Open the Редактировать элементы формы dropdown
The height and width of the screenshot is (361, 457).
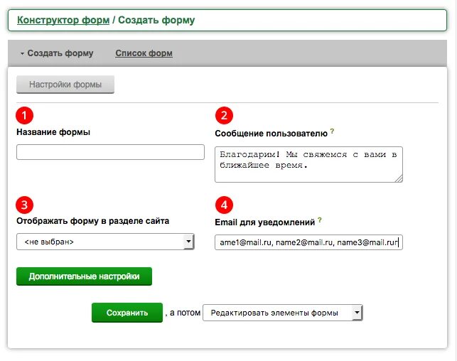click(282, 313)
